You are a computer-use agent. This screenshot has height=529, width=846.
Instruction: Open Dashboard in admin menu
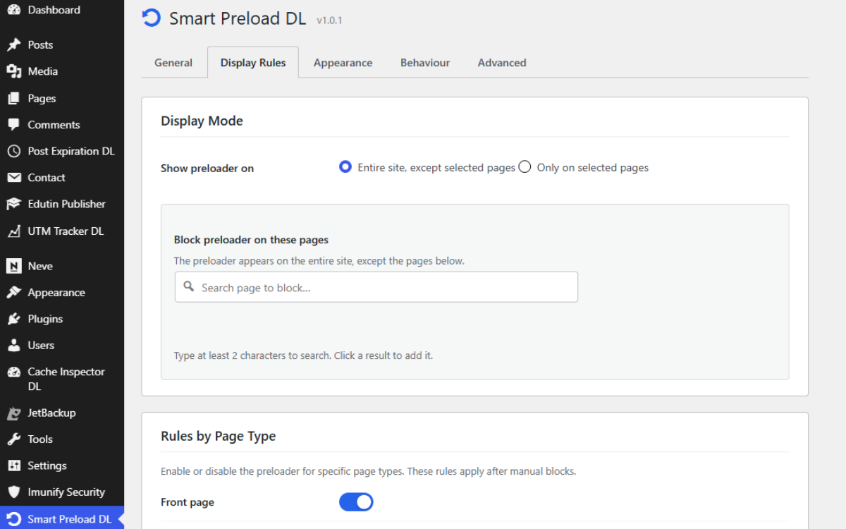click(62, 10)
